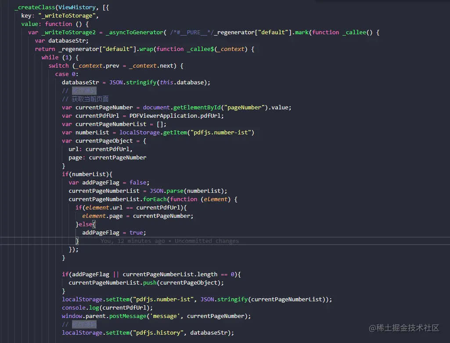Click PDFViewerApplication in the pdfUrl assignment
This screenshot has width=450, height=343.
(163, 116)
